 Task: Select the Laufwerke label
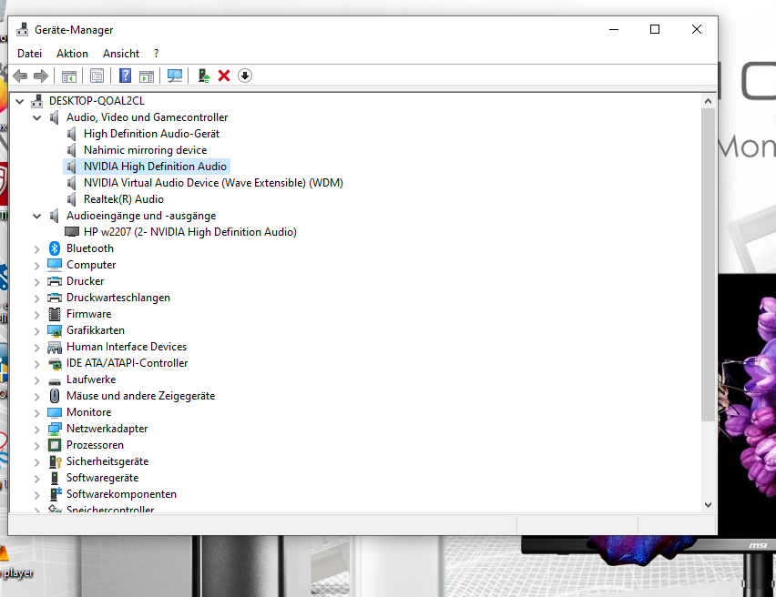(91, 379)
